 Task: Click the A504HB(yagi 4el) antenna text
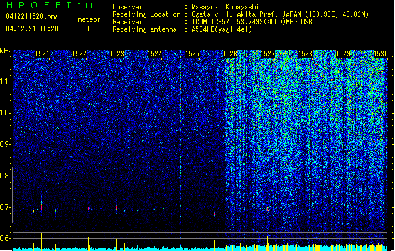click(222, 29)
